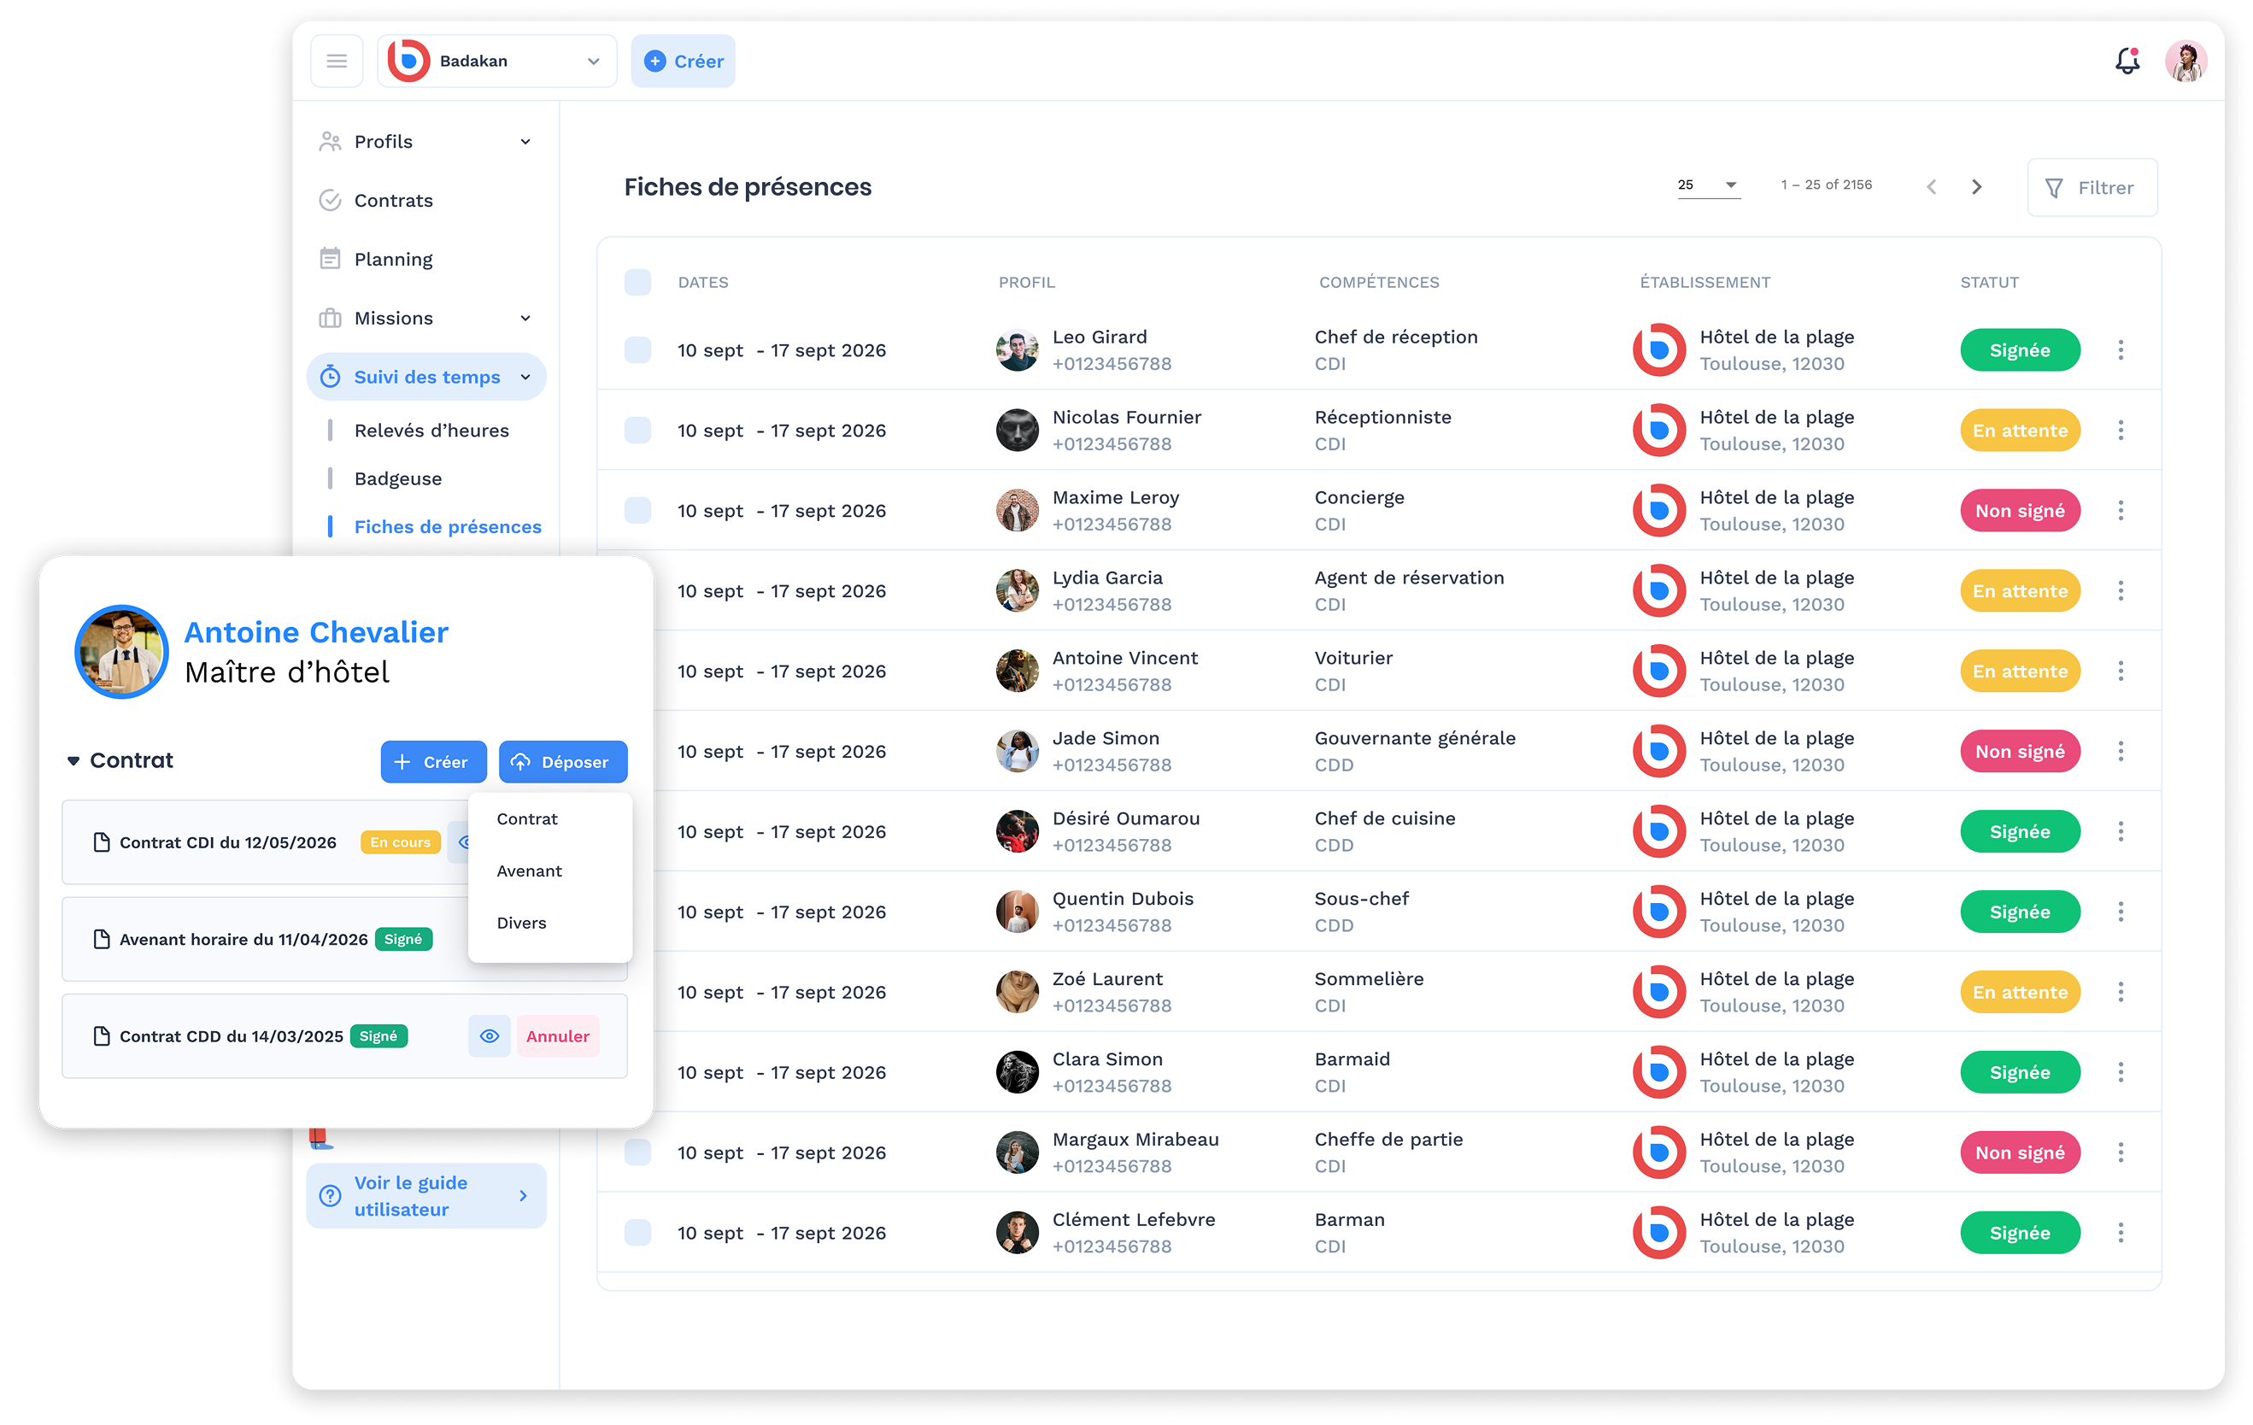
Task: Expand the rows-per-page dropdown showing 25
Action: click(1709, 185)
